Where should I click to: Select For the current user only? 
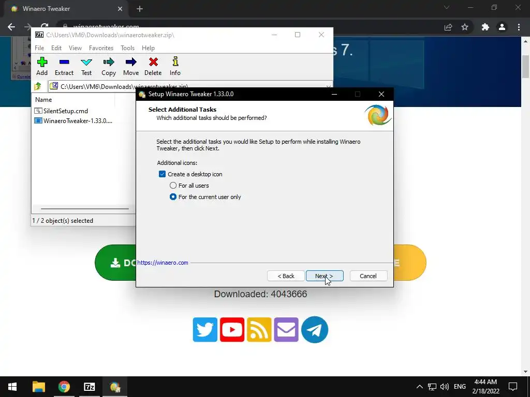(x=173, y=197)
